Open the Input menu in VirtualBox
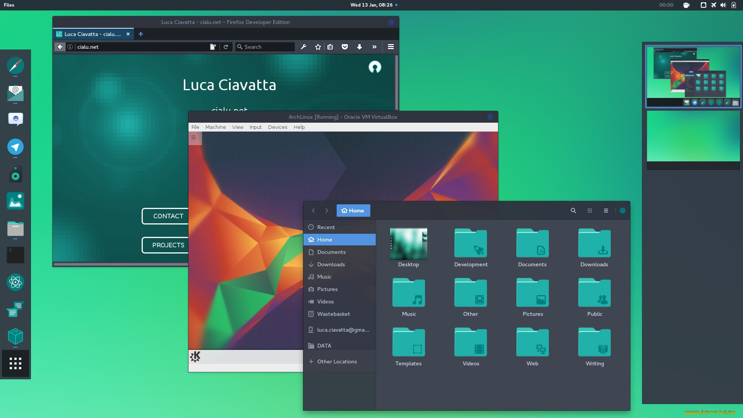 [255, 127]
